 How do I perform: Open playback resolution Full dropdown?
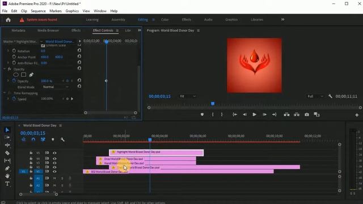(315, 96)
